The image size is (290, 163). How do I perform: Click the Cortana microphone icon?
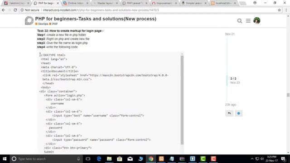(x=78, y=159)
